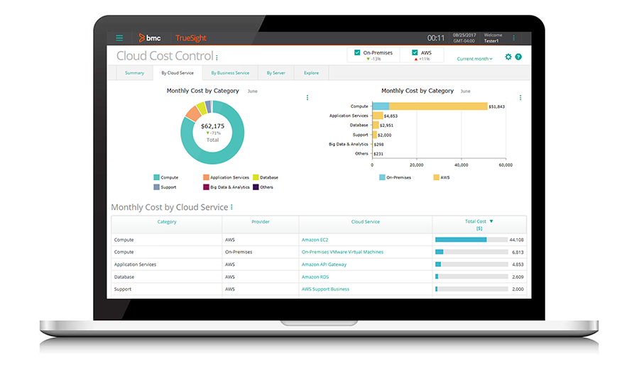Viewport: 639px width, 366px height.
Task: Open the Amazon API Gateway link
Action: 324,265
